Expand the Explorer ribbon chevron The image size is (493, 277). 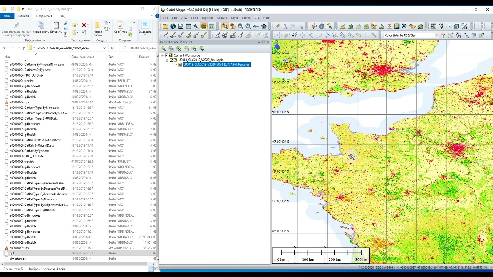(x=151, y=16)
